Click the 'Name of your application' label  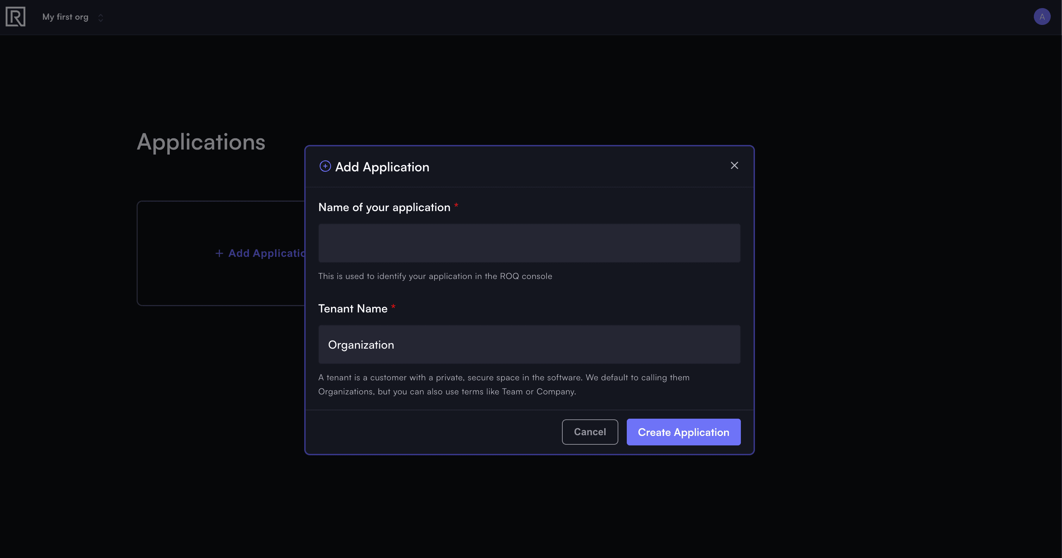click(384, 207)
